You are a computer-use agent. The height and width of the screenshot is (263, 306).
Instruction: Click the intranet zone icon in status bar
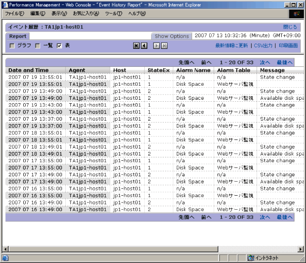[x=251, y=258]
